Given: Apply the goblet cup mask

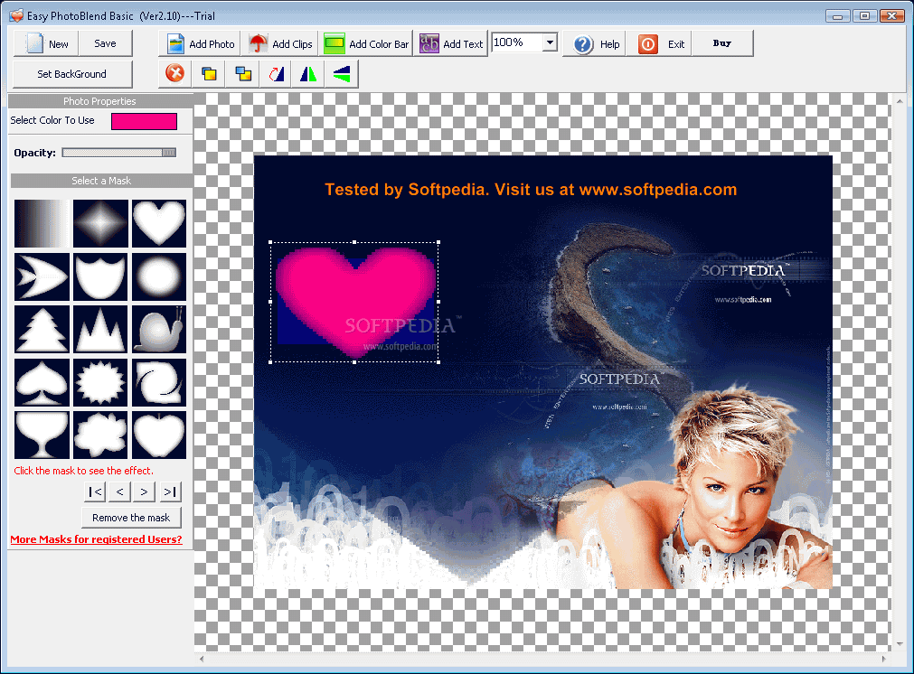Looking at the screenshot, I should pyautogui.click(x=42, y=435).
